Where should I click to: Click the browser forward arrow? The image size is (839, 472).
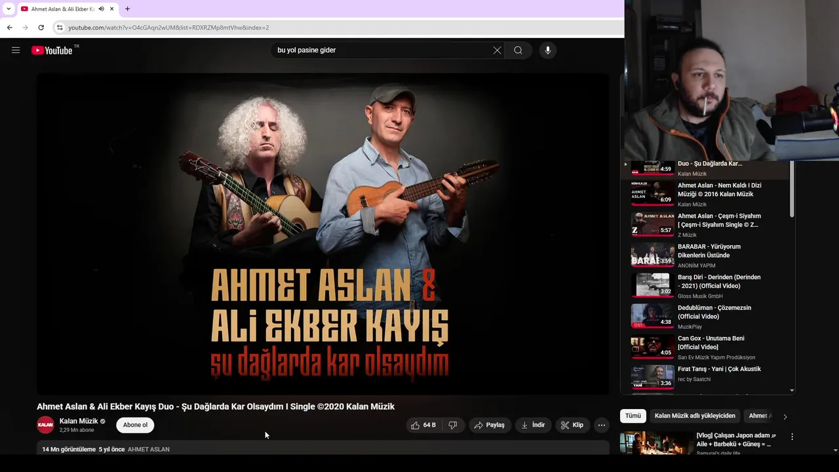(x=25, y=28)
